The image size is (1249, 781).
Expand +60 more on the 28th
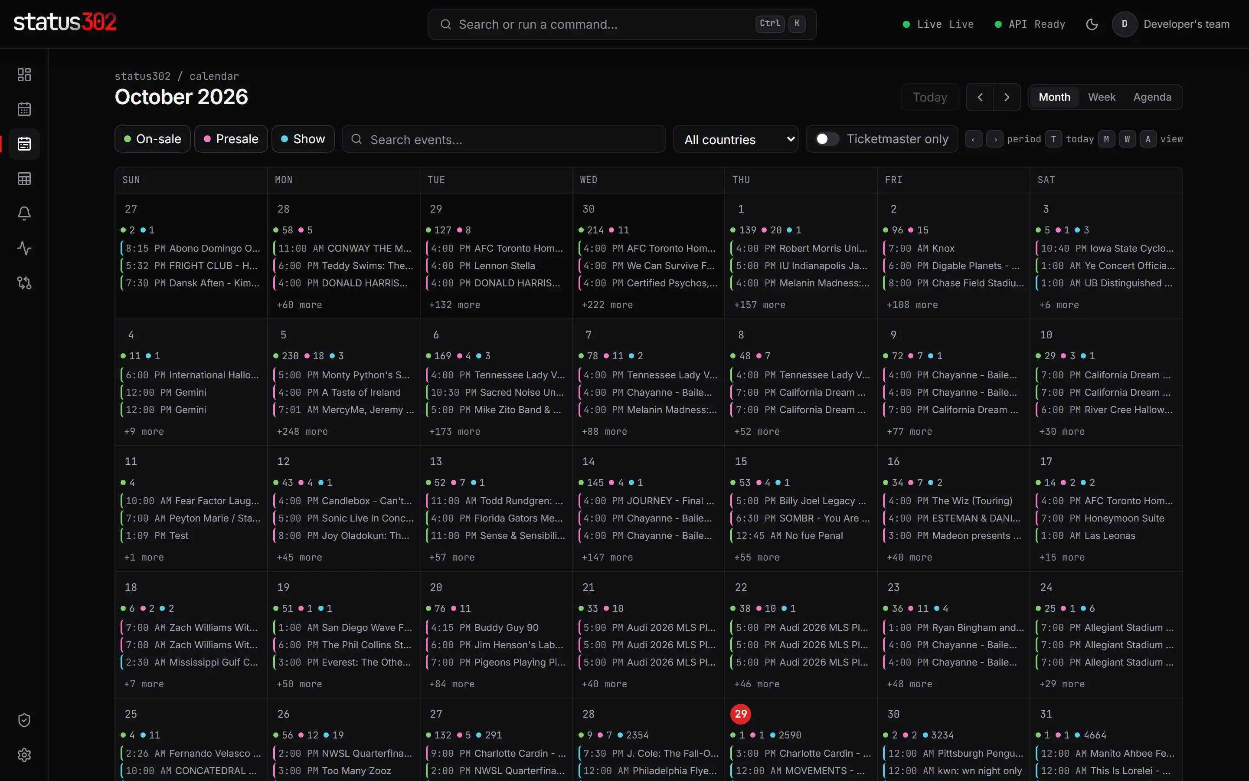(x=299, y=305)
